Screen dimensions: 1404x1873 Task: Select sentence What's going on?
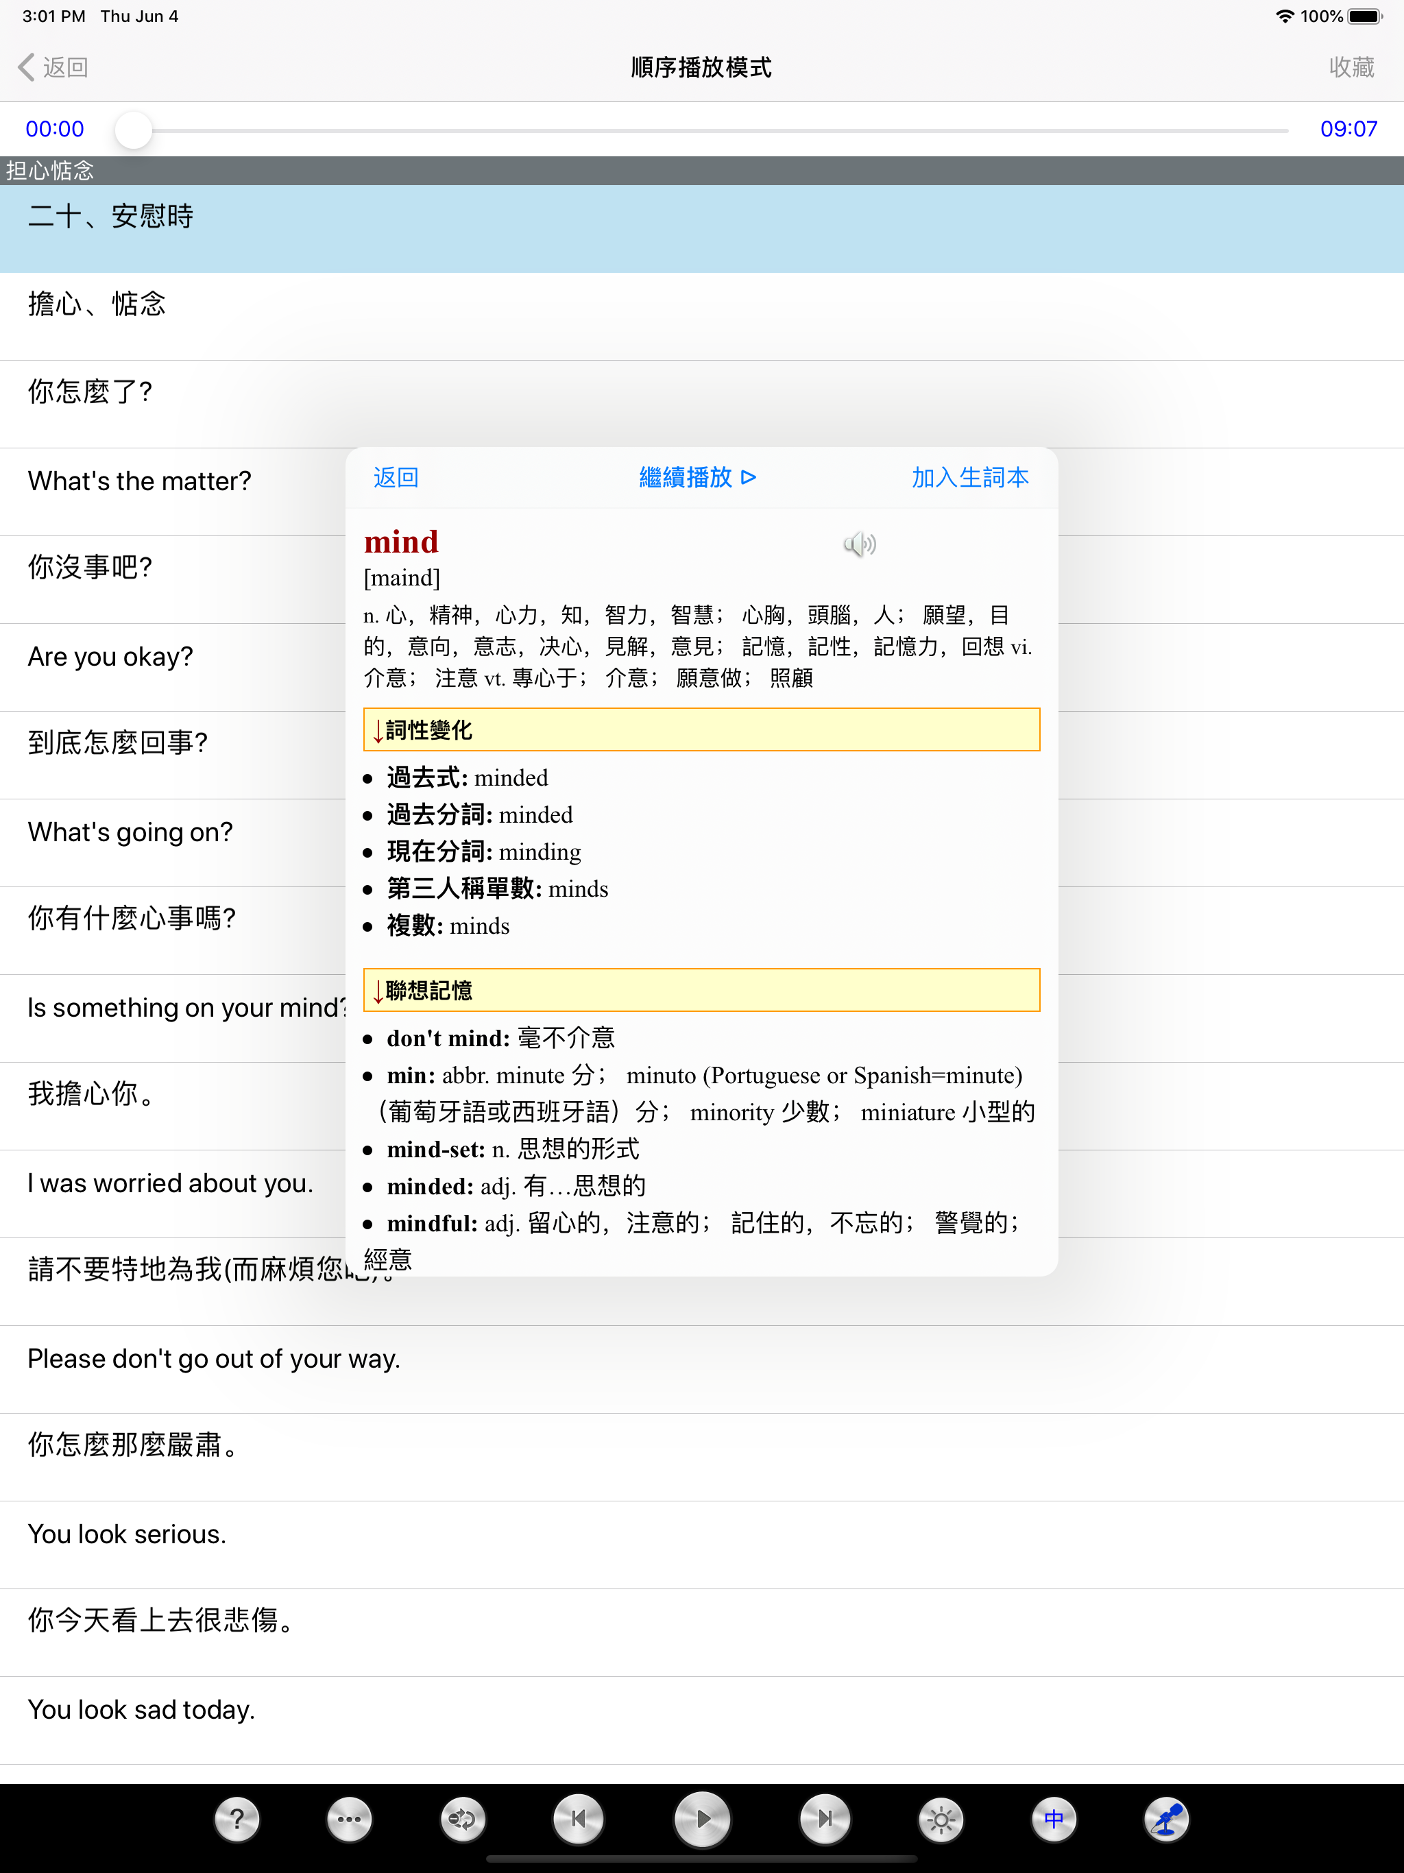(x=173, y=843)
